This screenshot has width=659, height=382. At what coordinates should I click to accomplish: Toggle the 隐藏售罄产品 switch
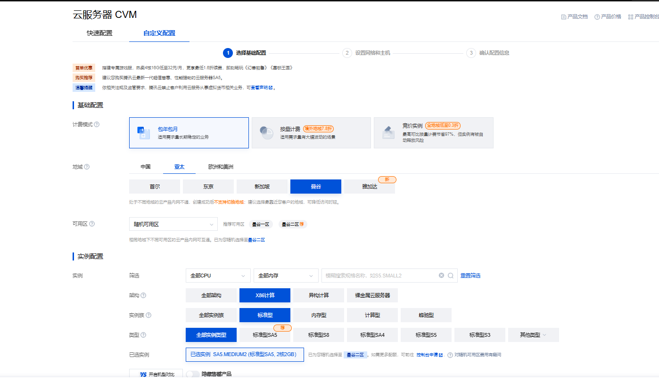coord(192,374)
